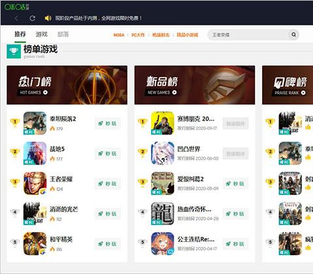This screenshot has width=313, height=274.
Task: Click 赛博朋克 20... game icon
Action: click(x=162, y=123)
